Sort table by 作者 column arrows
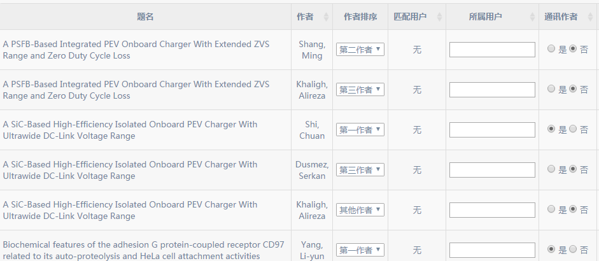599x261 pixels. tap(326, 17)
